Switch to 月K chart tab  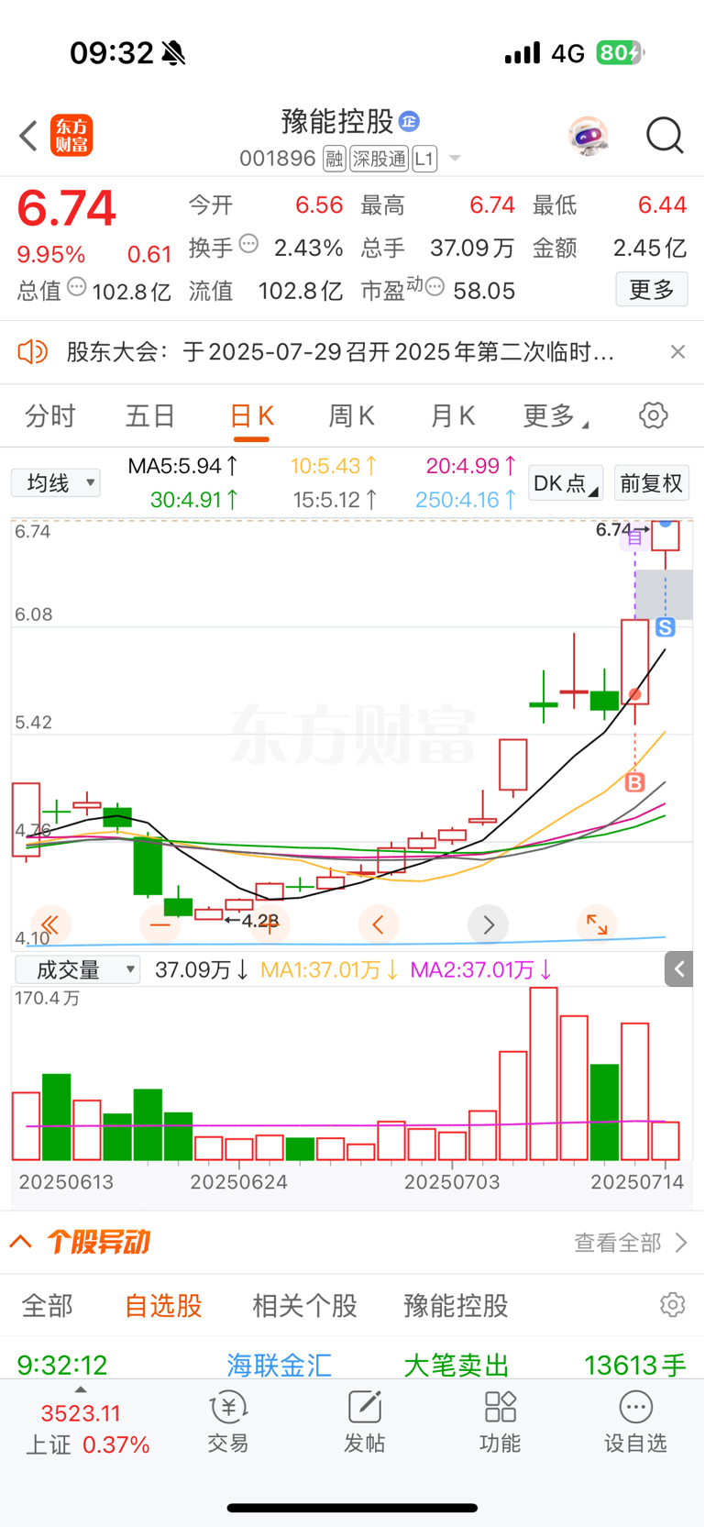[452, 416]
